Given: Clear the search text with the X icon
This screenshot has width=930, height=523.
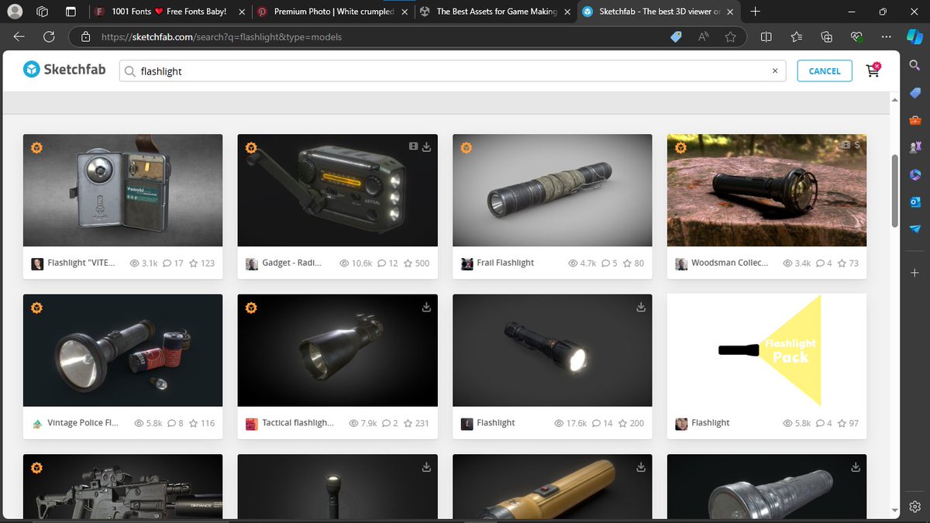Looking at the screenshot, I should coord(774,71).
